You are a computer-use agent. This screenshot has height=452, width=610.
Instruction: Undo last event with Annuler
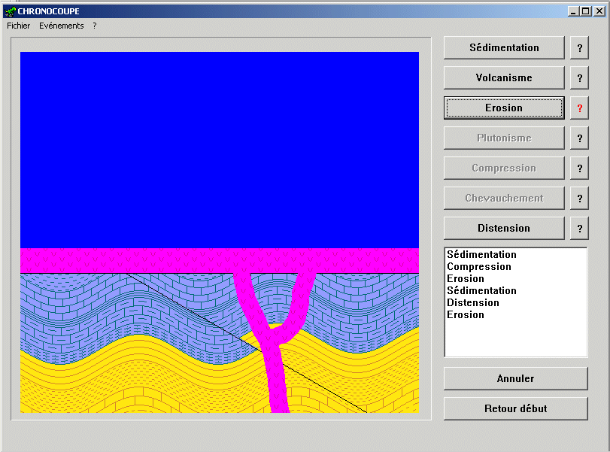pos(515,378)
